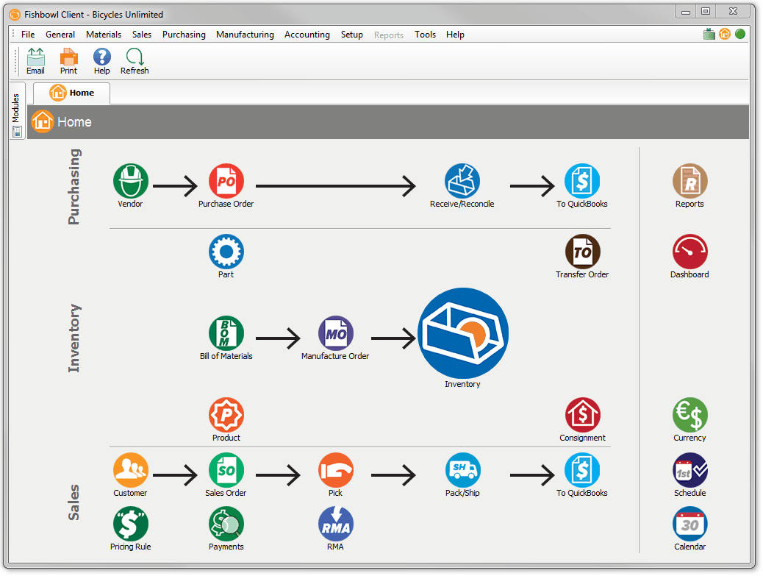Open the Purchase Order icon

coord(226,181)
